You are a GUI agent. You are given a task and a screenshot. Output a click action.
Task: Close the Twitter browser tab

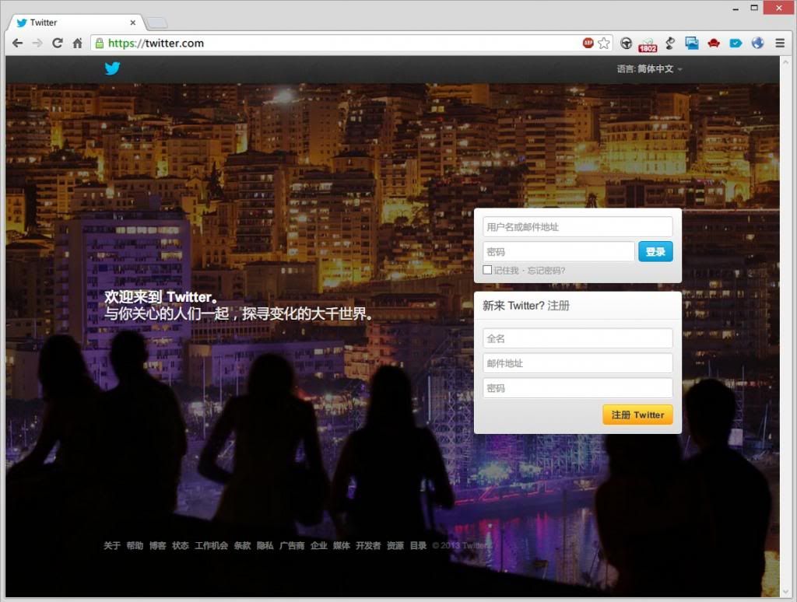click(132, 23)
